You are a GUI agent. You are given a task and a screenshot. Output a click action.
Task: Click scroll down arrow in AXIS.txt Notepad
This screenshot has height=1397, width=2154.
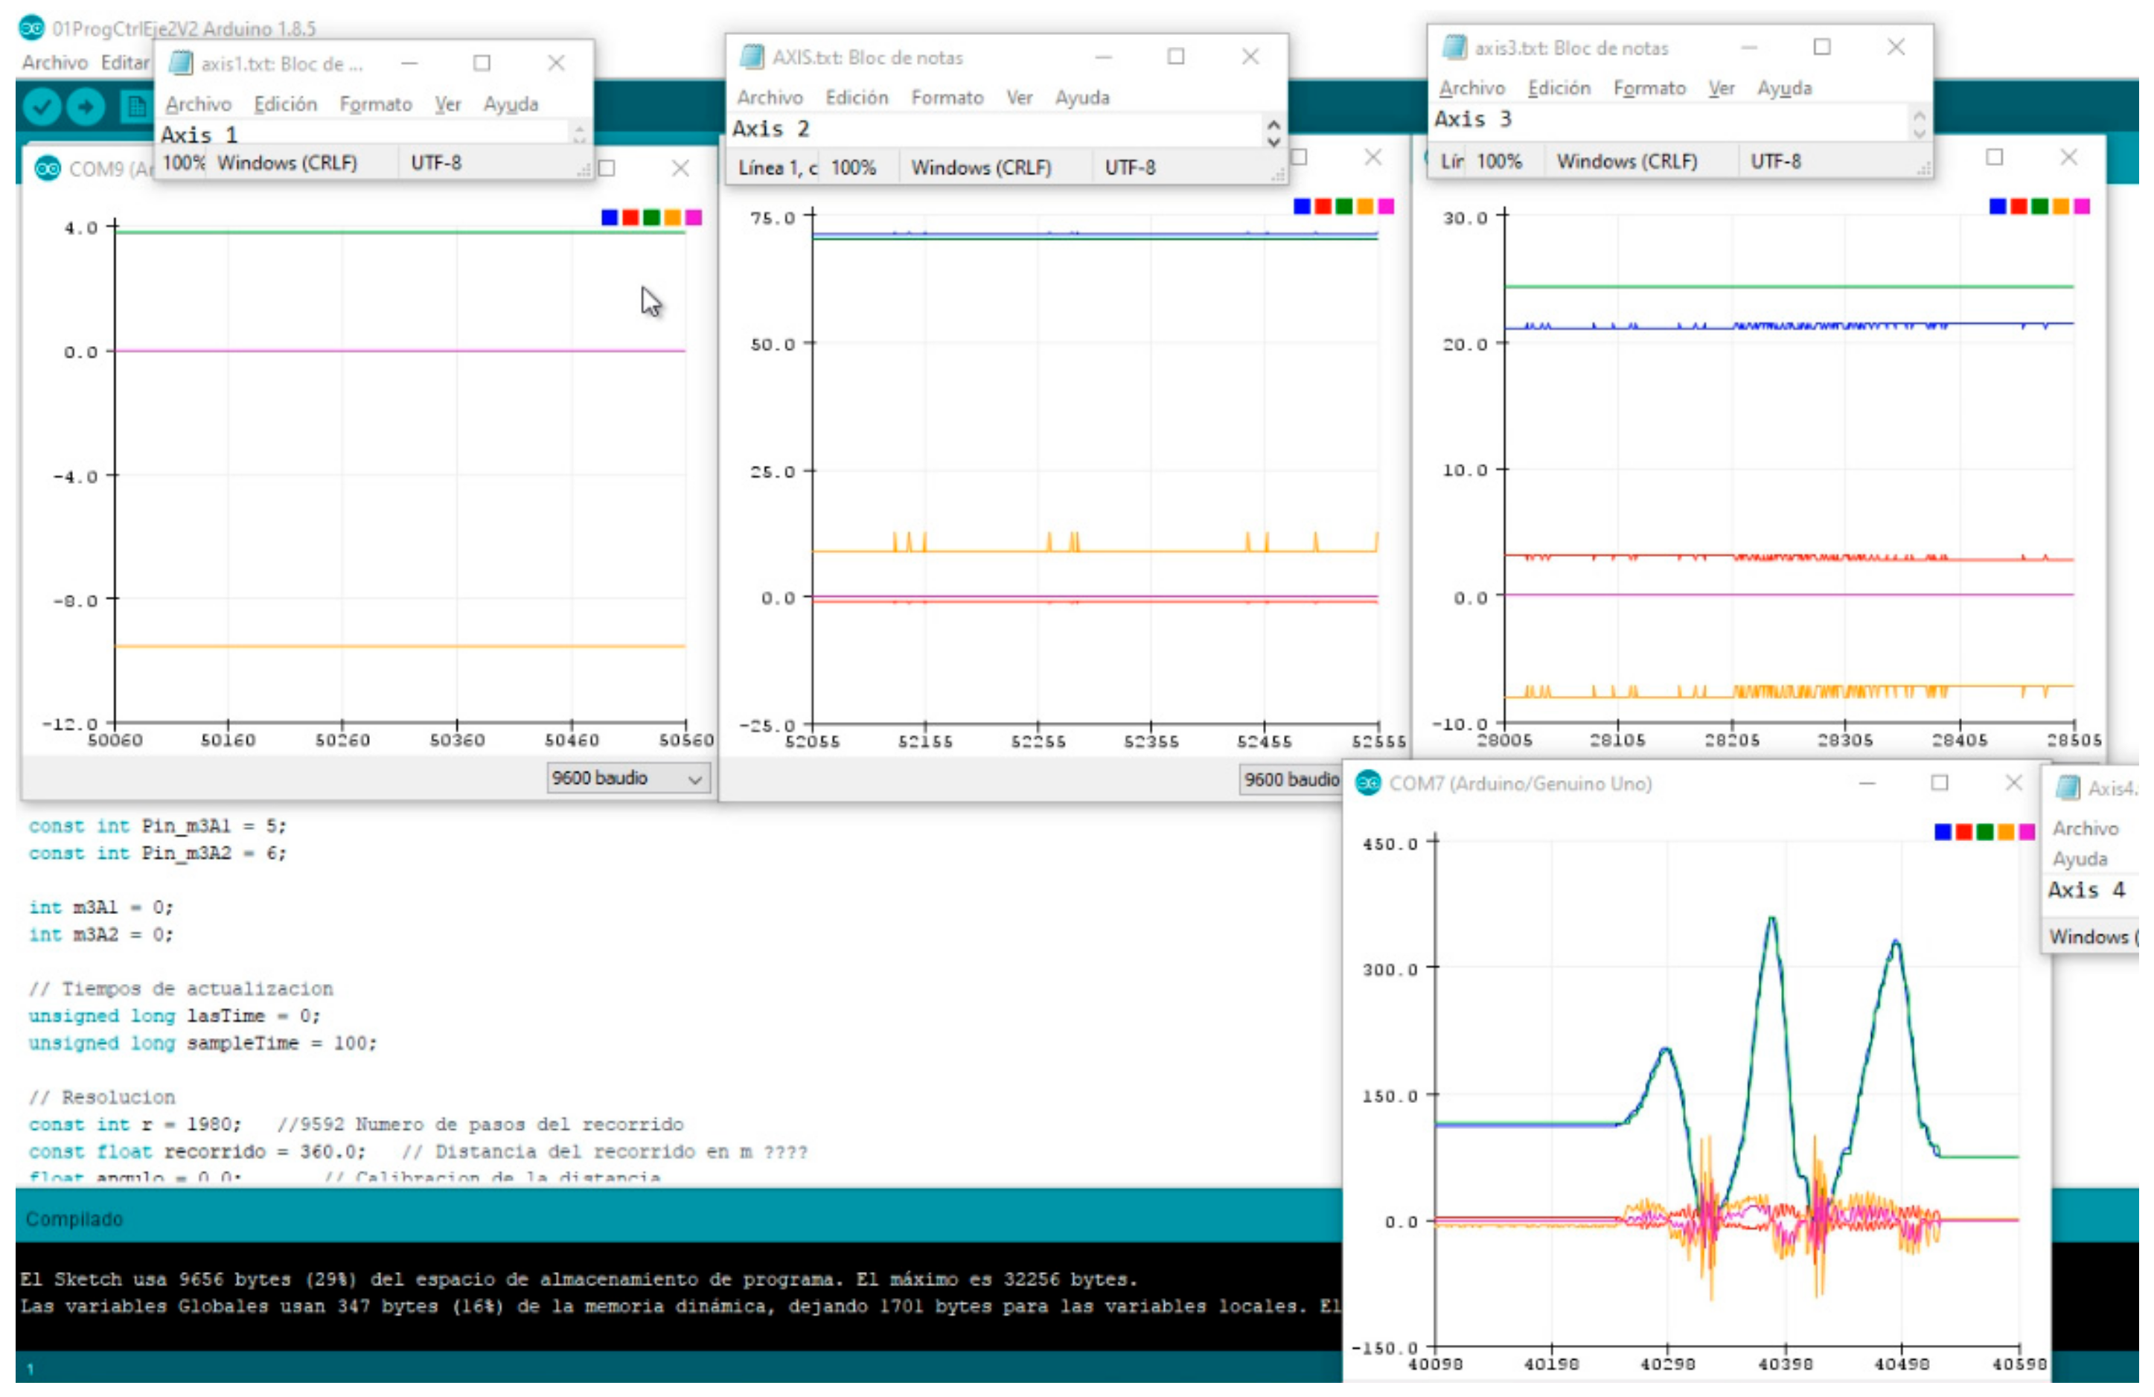[1273, 142]
